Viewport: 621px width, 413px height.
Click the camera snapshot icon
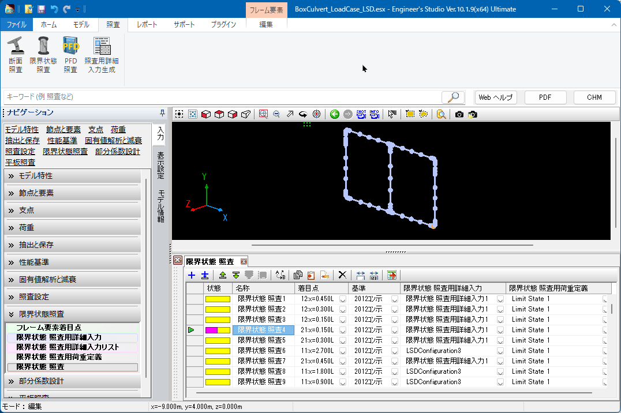(459, 114)
